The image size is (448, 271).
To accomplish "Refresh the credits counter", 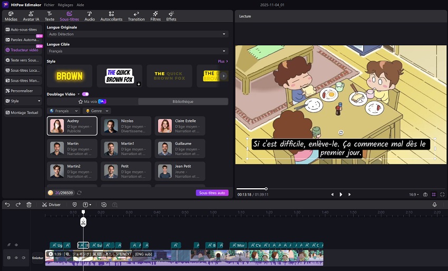I will 79,192.
